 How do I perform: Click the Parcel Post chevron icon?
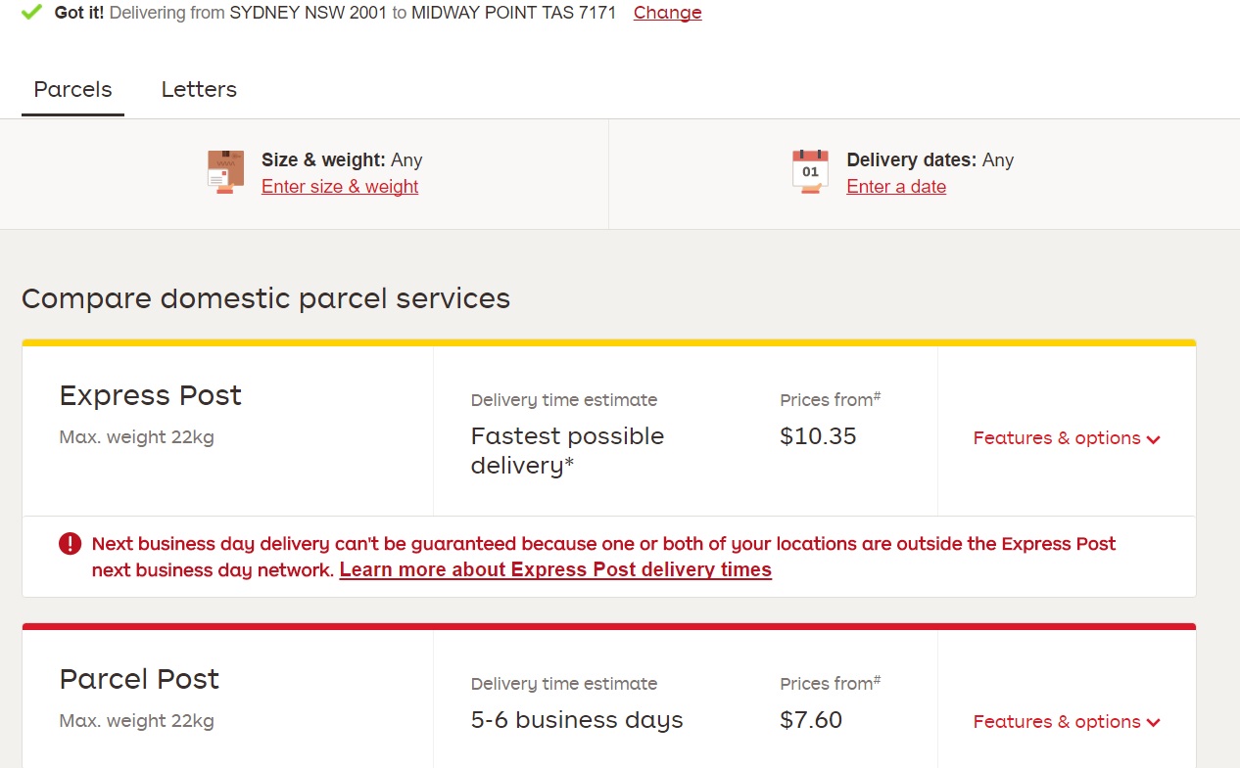pyautogui.click(x=1153, y=723)
